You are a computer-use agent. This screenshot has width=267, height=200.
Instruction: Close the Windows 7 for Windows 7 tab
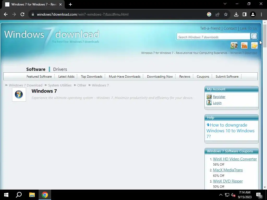[60, 4]
